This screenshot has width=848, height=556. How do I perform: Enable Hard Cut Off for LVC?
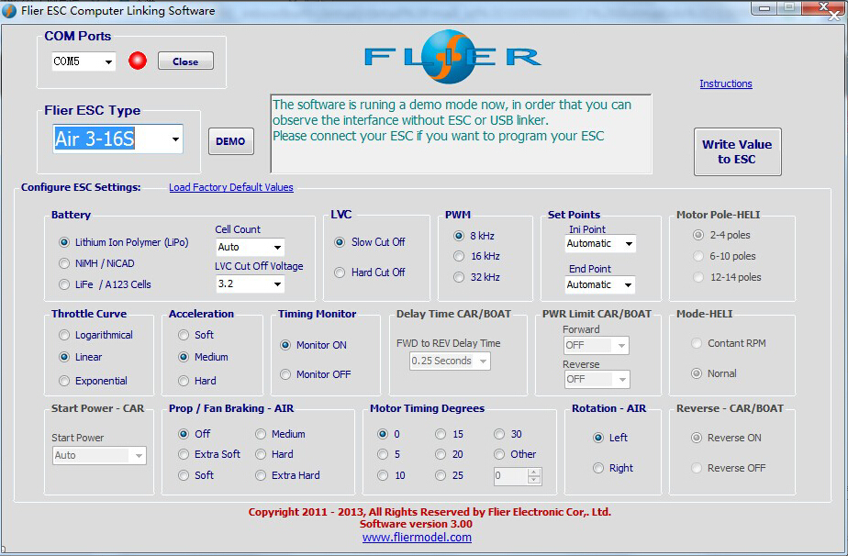340,272
